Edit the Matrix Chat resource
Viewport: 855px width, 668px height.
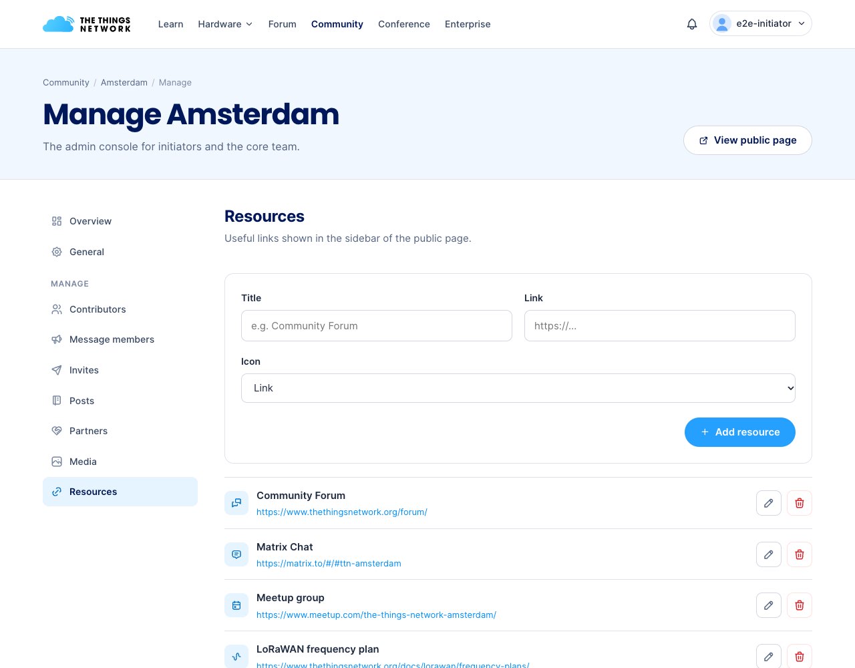point(769,554)
